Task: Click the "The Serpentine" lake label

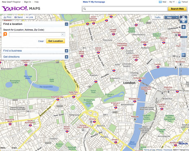Action: tap(46, 87)
